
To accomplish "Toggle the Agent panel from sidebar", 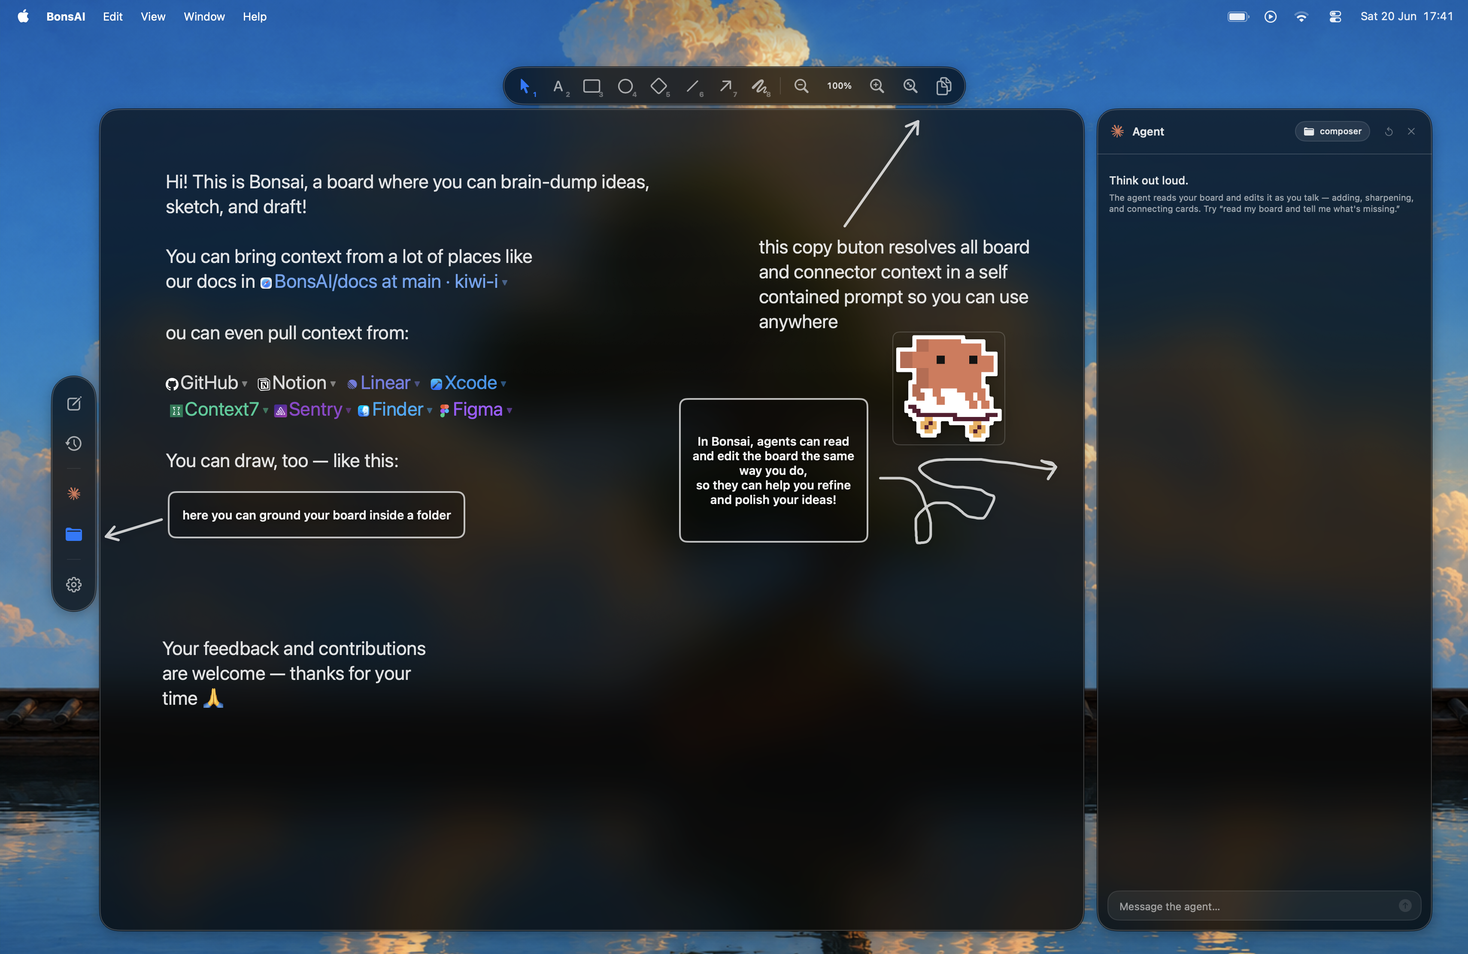I will tap(74, 494).
